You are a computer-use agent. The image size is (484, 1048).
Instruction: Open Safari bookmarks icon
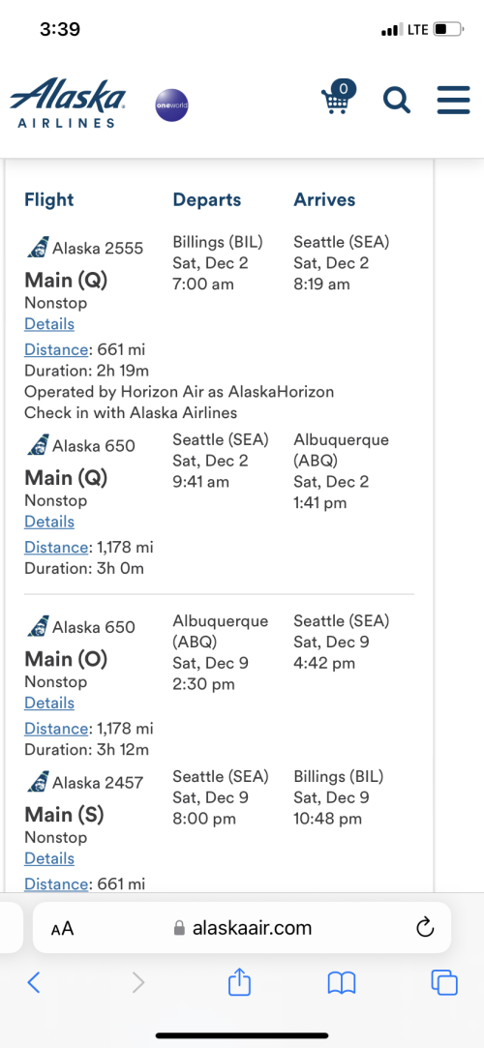[x=342, y=982]
